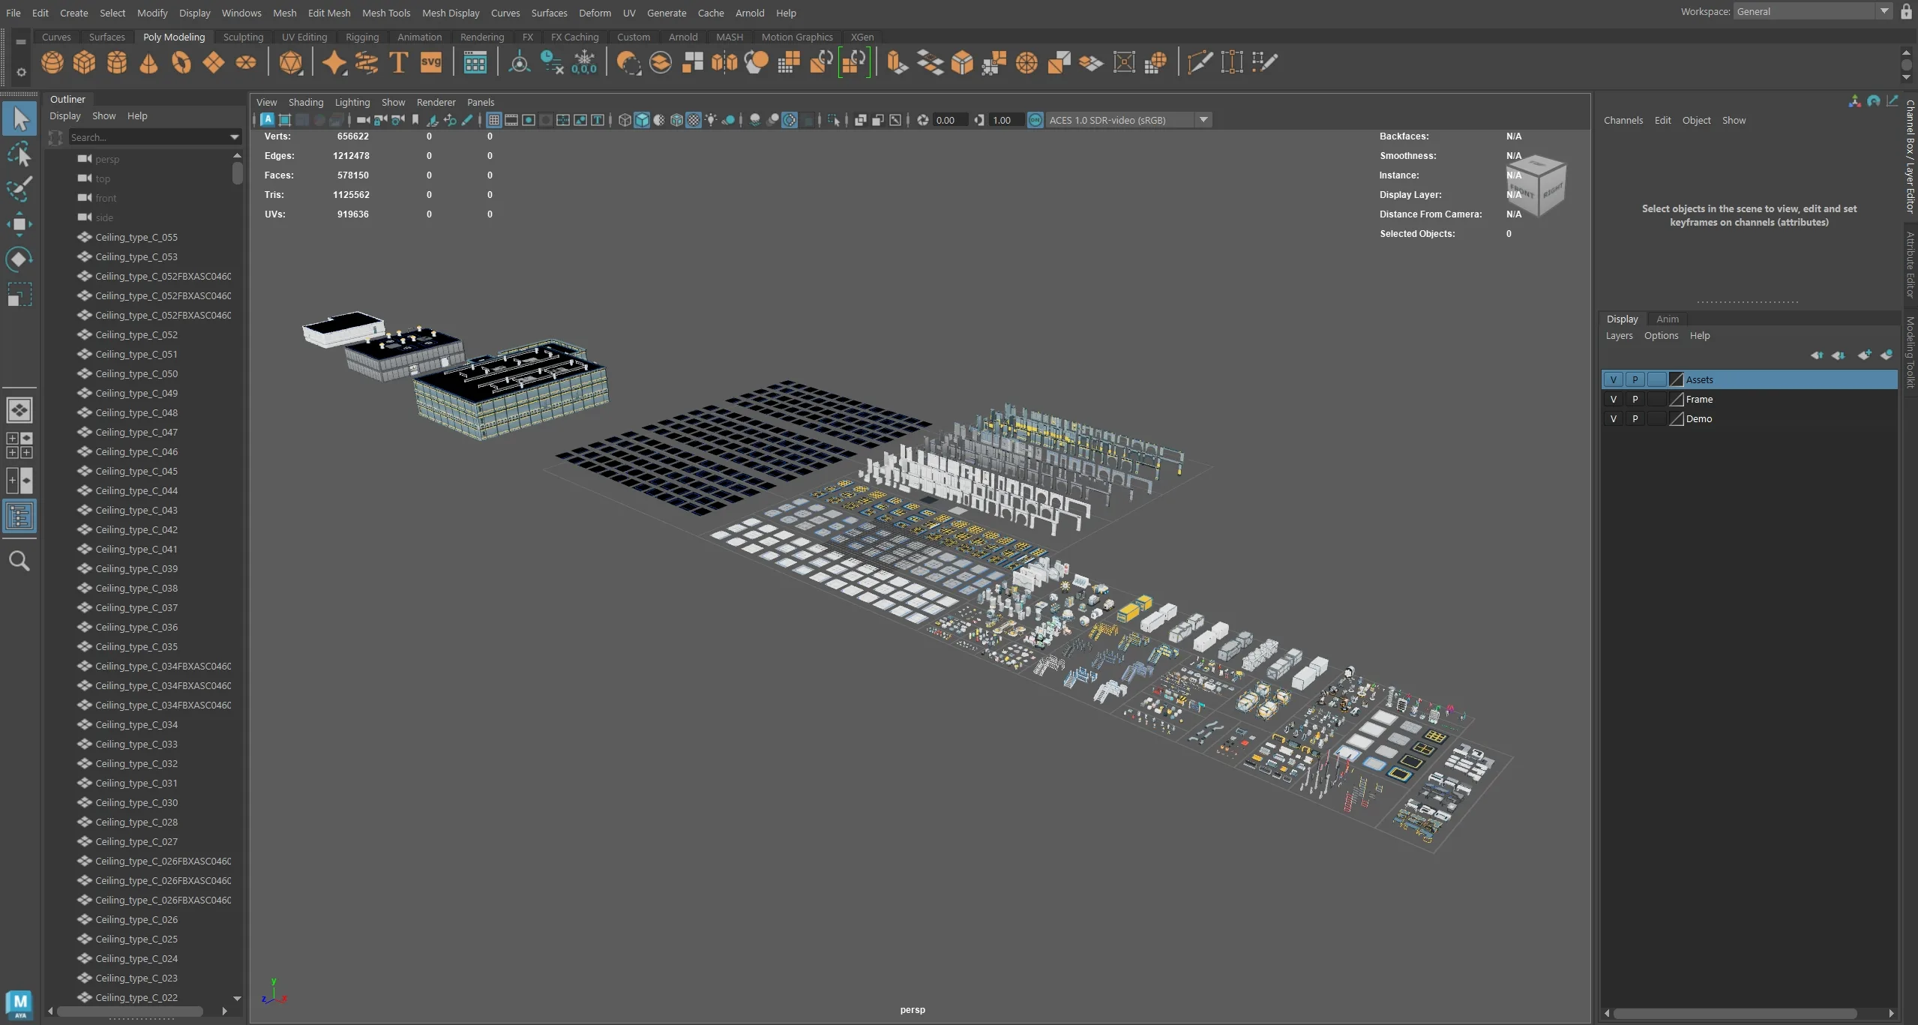Image resolution: width=1918 pixels, height=1025 pixels.
Task: Click the polygon cube shelf icon
Action: 84,63
